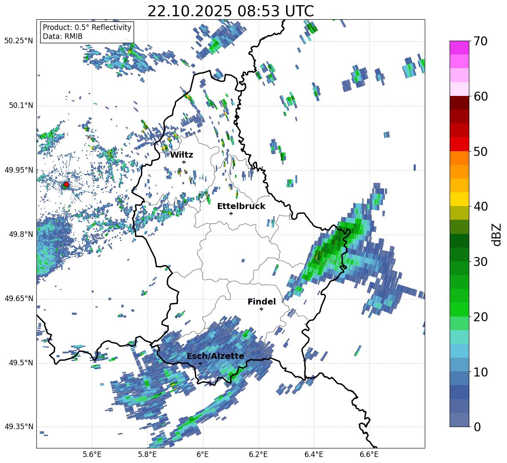Click the light blue 10 dBZ colorbar segment
The width and height of the screenshot is (507, 463).
click(459, 365)
